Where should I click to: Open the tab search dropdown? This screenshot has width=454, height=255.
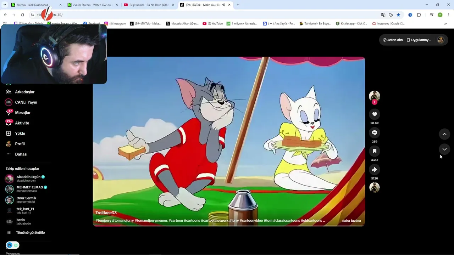point(5,5)
